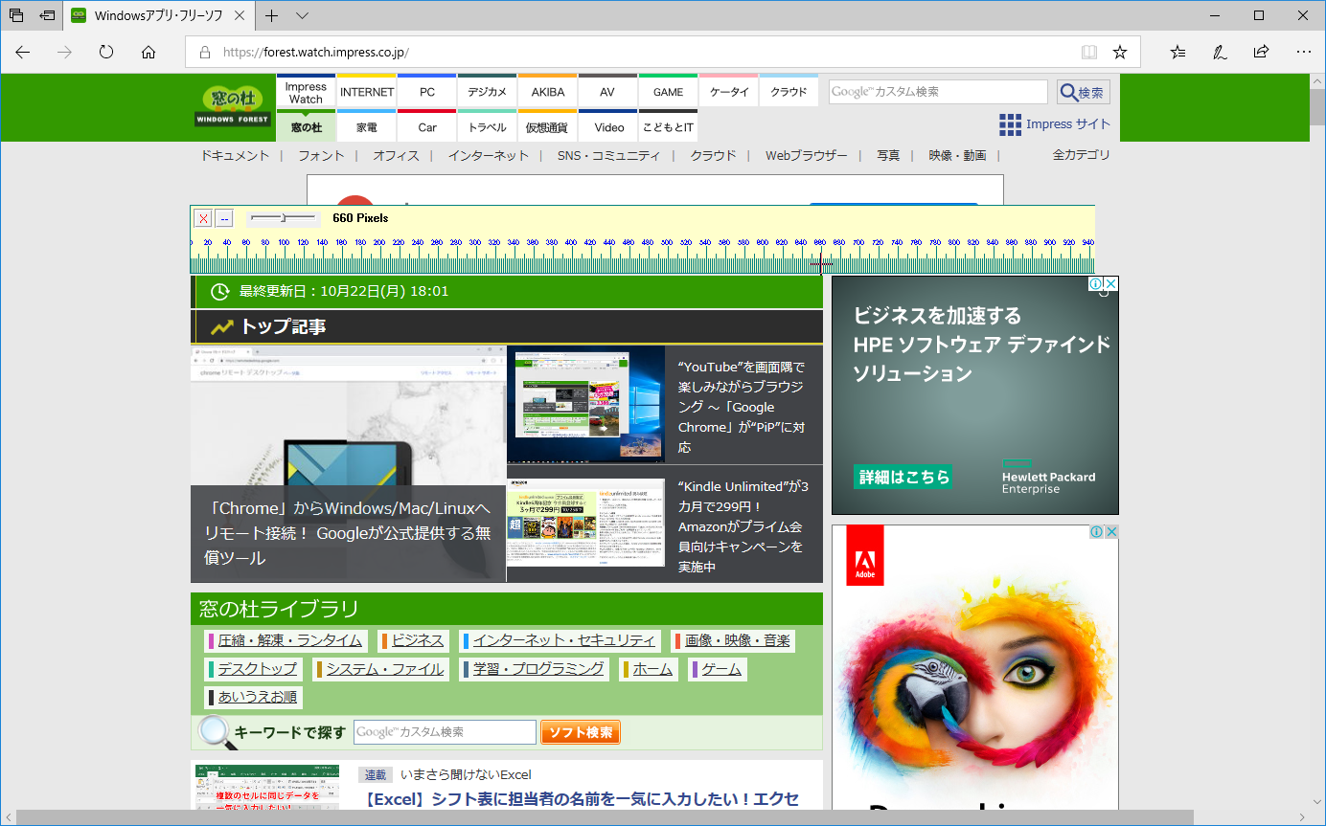This screenshot has height=826, width=1326.
Task: Open the tab list chevron dropdown
Action: pos(302,15)
